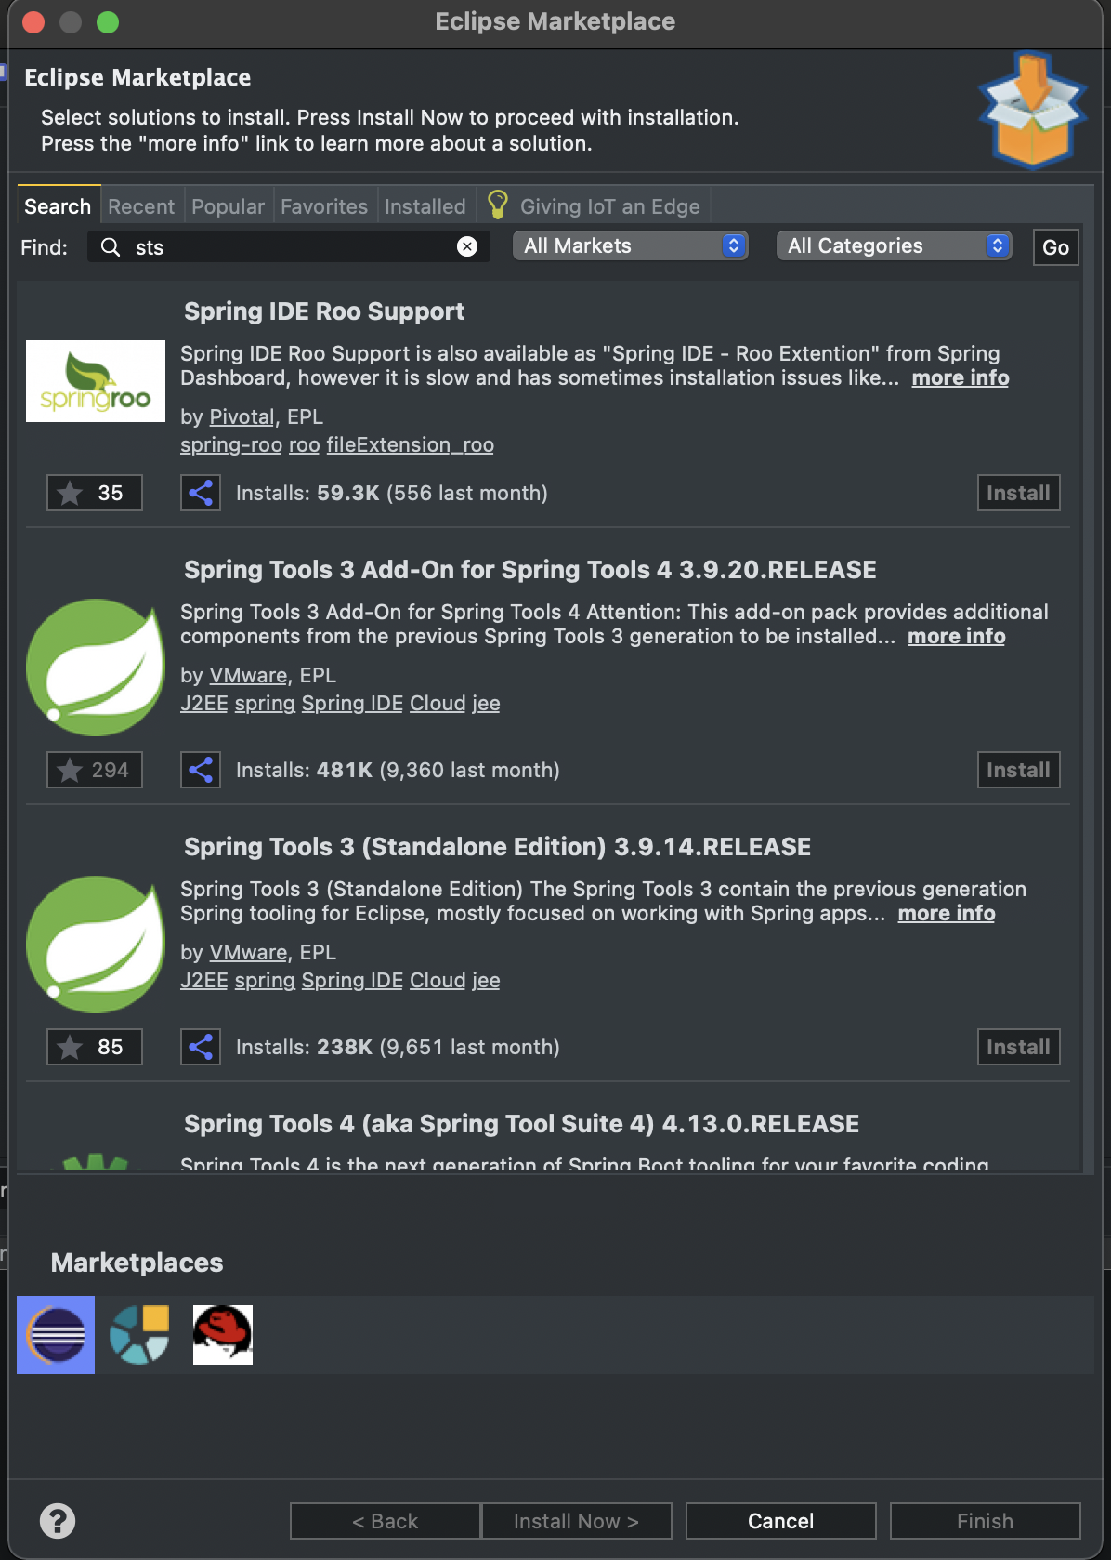Click the Finish button

[x=986, y=1521]
